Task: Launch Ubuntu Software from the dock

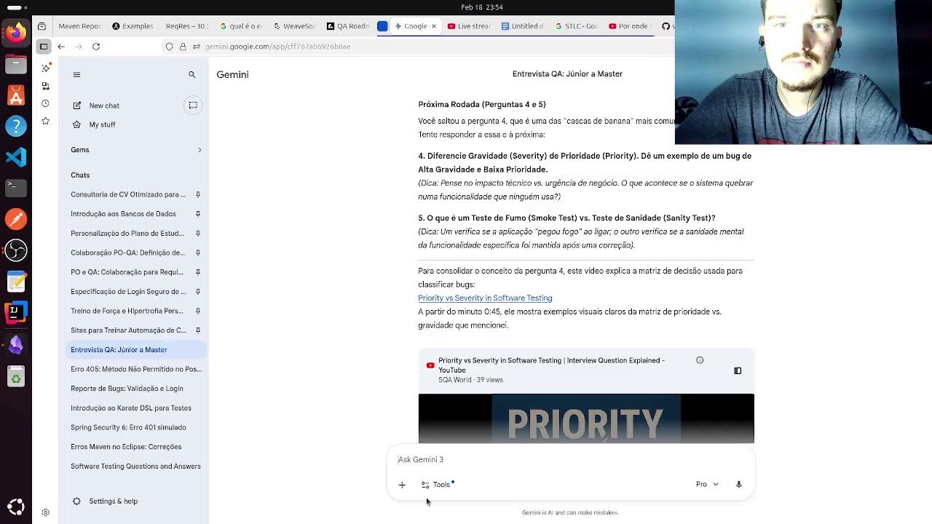Action: click(16, 95)
